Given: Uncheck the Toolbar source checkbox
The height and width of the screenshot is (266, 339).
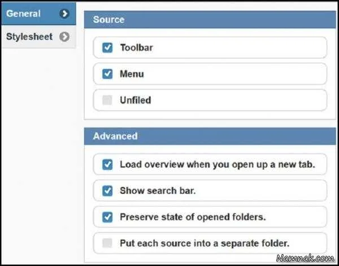Looking at the screenshot, I should pyautogui.click(x=107, y=47).
